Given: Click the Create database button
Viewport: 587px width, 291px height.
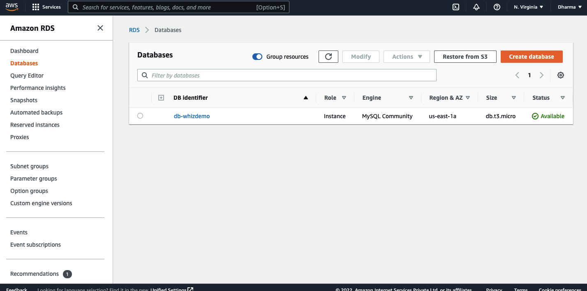Looking at the screenshot, I should click(x=532, y=57).
